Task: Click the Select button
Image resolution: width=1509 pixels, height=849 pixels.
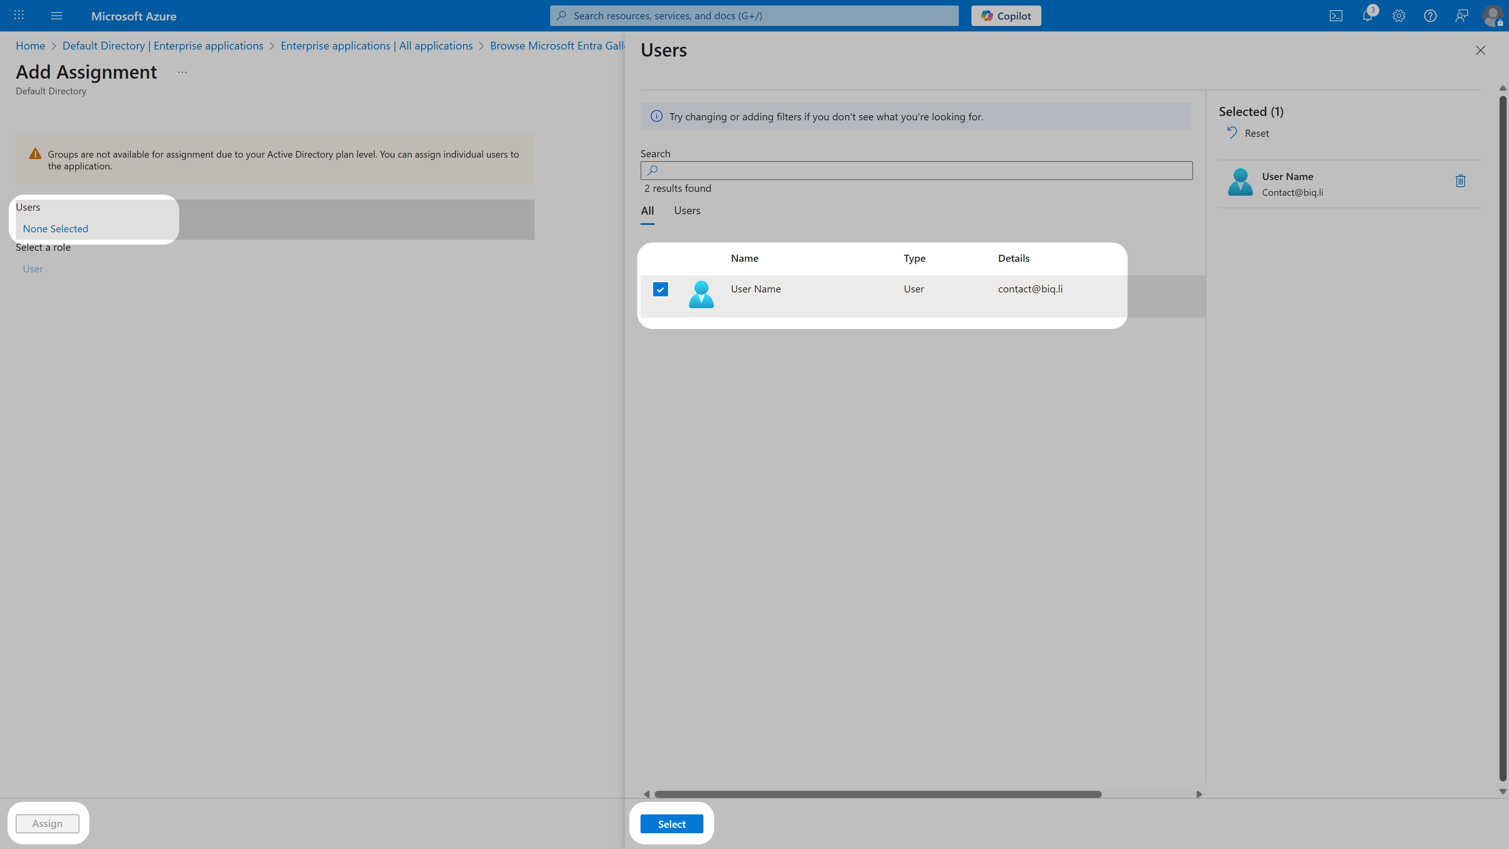Action: tap(671, 824)
